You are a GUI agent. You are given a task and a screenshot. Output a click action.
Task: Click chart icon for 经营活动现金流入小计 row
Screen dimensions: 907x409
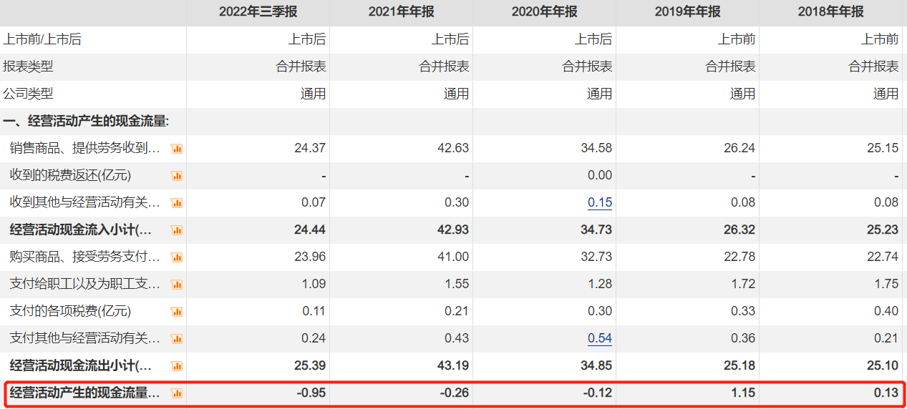tap(177, 230)
